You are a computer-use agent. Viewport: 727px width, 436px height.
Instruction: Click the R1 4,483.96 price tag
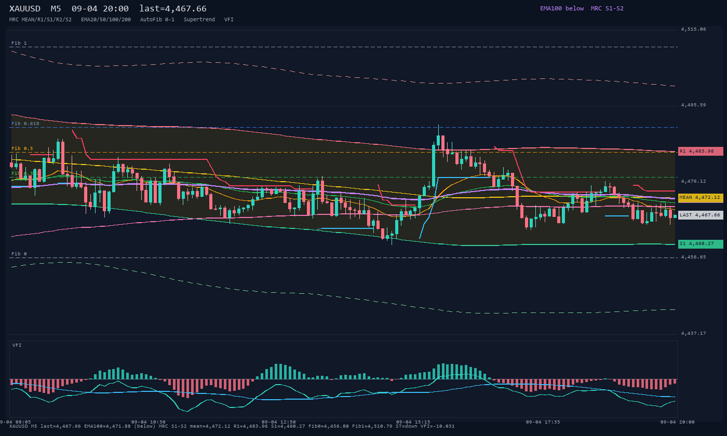(x=701, y=151)
